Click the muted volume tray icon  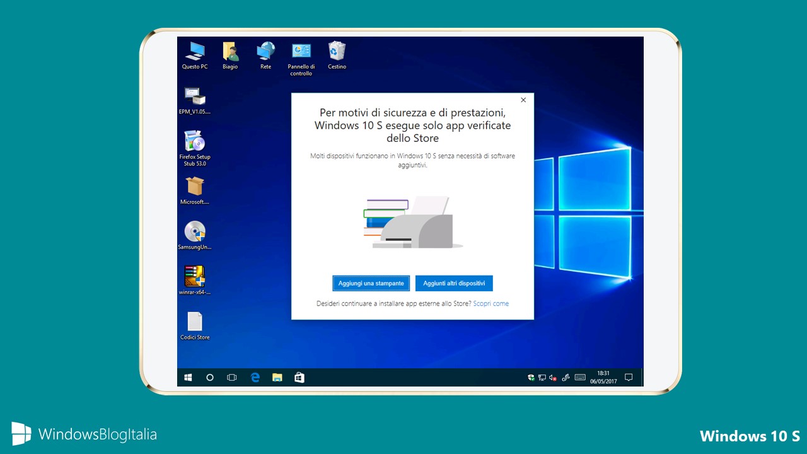tap(553, 378)
